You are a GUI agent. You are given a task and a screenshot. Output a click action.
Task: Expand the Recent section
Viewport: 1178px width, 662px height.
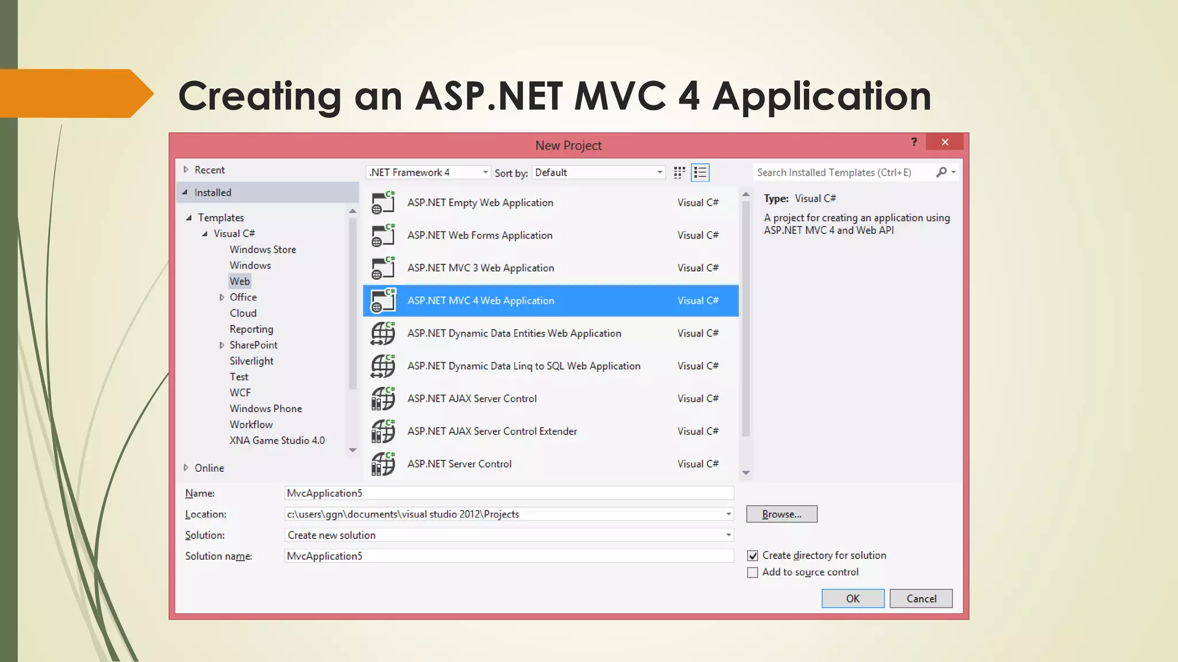point(186,170)
